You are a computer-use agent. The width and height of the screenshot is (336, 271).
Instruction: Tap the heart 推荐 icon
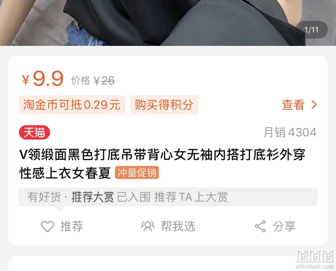tap(47, 226)
